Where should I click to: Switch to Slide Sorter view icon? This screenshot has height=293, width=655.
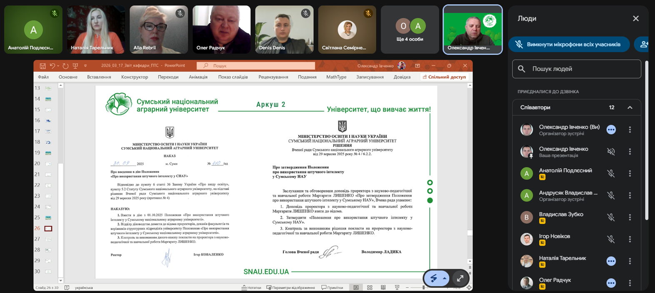point(370,288)
